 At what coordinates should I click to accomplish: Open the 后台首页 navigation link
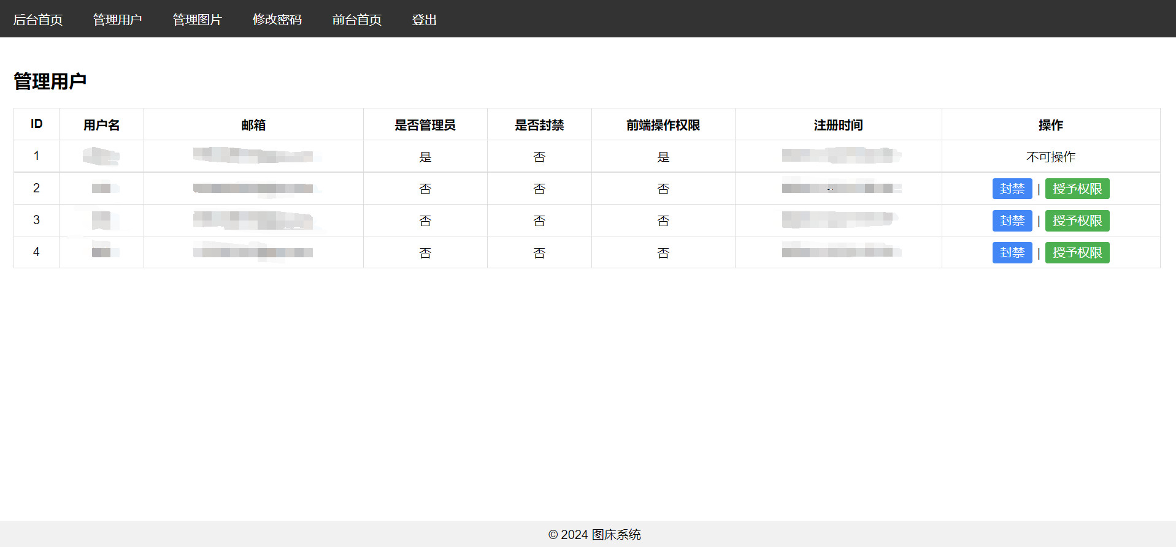pos(38,20)
